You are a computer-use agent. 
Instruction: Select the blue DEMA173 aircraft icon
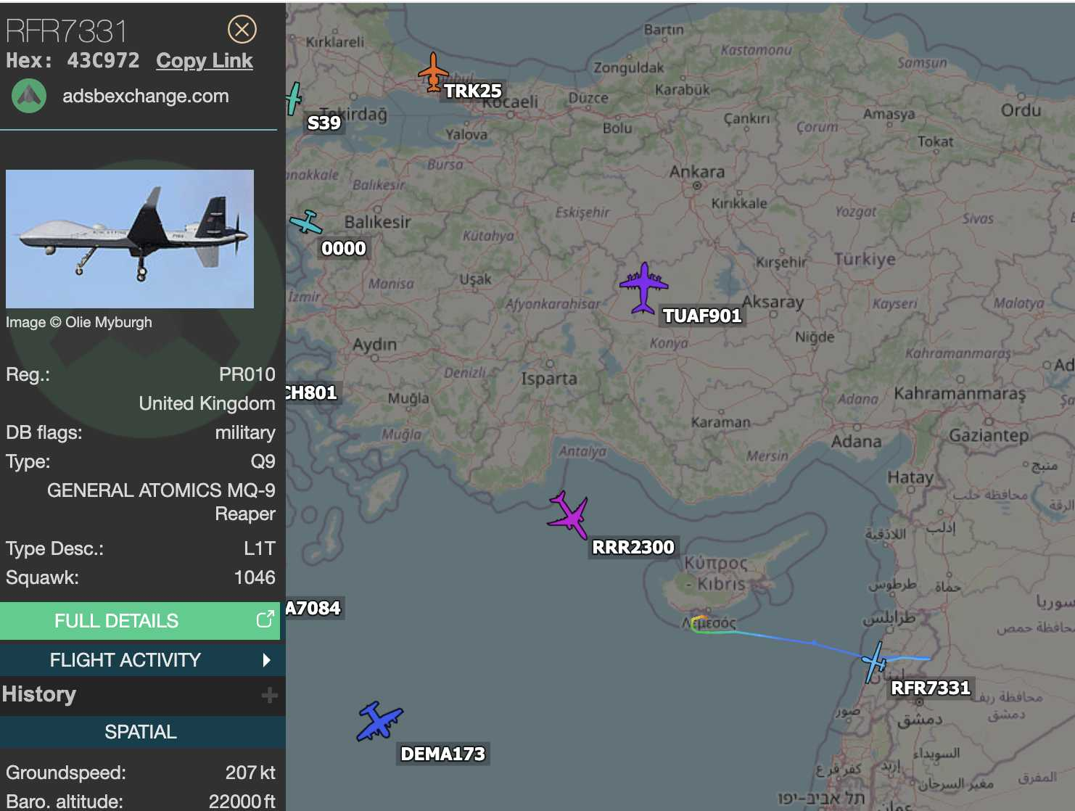coord(379,721)
